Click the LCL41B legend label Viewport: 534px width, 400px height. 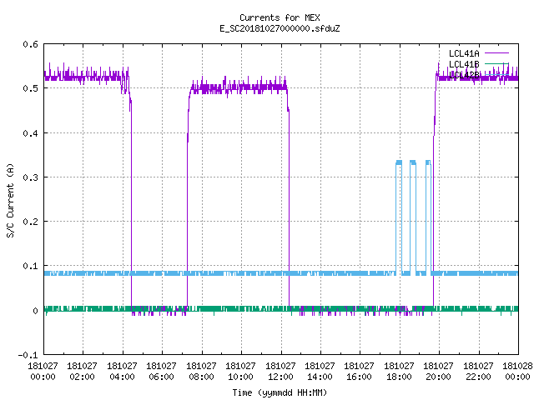(464, 64)
